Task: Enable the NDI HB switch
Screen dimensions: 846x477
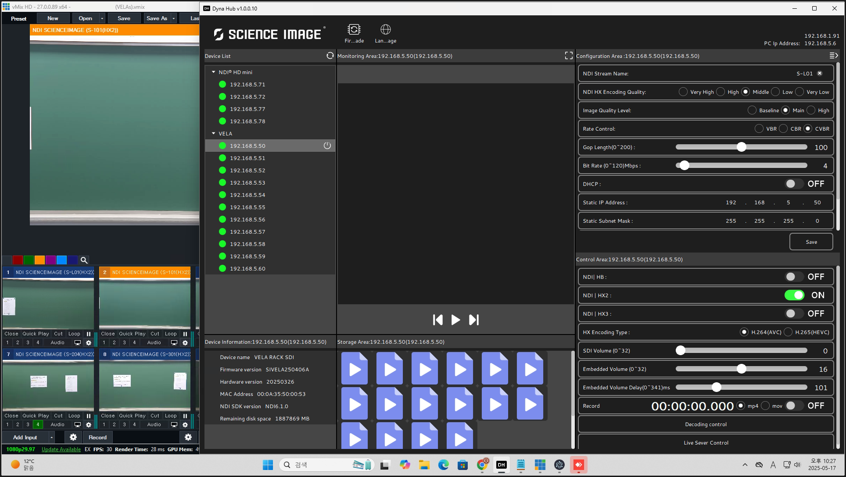Action: (x=795, y=277)
